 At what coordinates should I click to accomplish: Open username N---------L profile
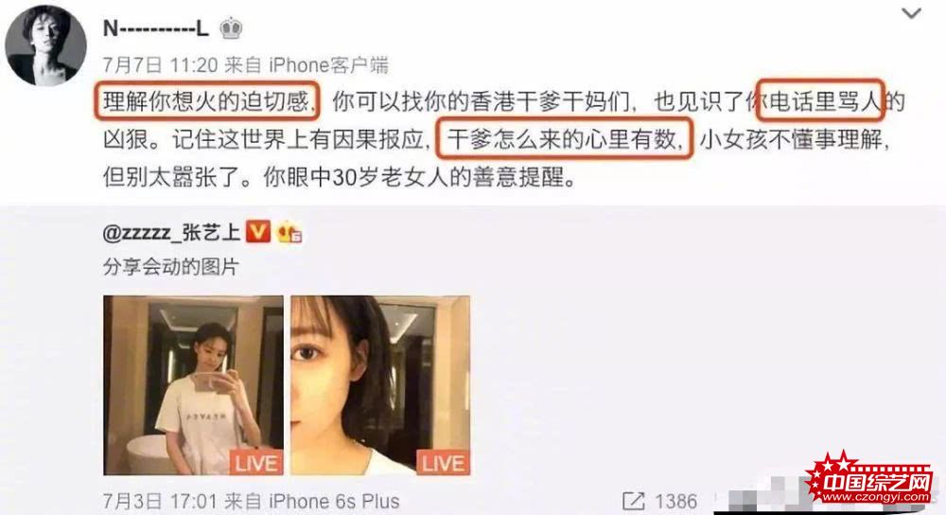click(156, 28)
